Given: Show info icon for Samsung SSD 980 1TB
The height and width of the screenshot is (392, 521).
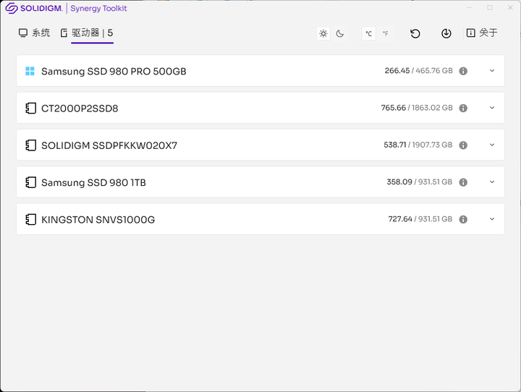Looking at the screenshot, I should (x=463, y=182).
